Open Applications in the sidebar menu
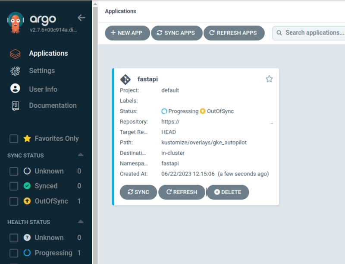 click(x=48, y=53)
